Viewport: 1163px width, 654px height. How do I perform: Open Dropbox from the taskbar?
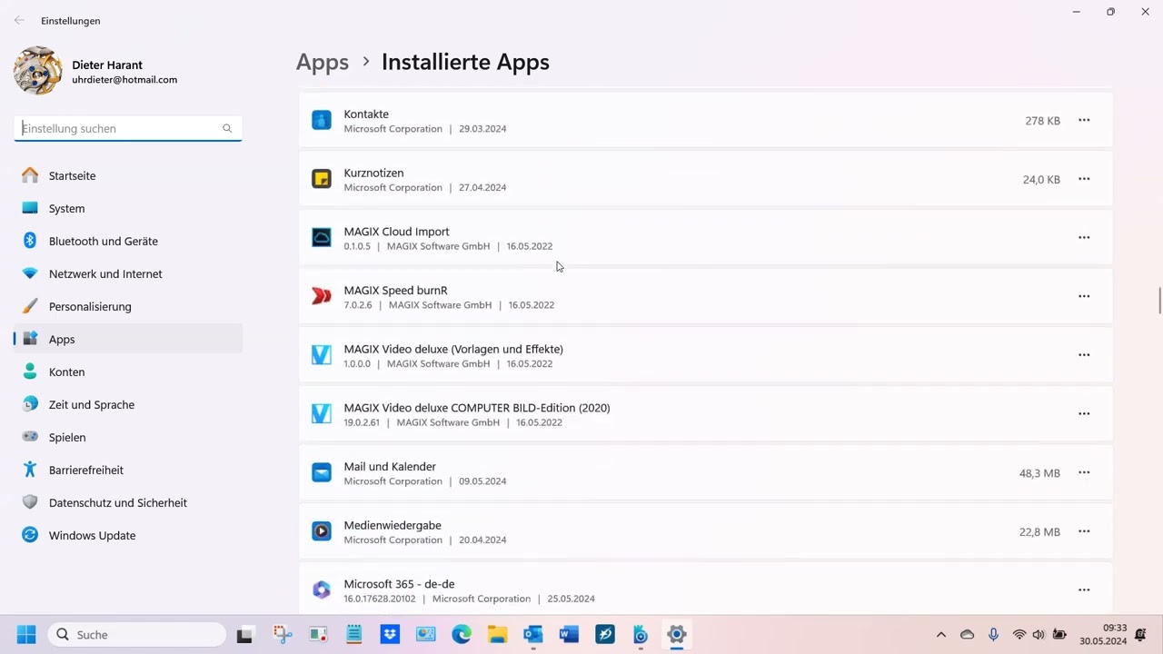click(390, 634)
